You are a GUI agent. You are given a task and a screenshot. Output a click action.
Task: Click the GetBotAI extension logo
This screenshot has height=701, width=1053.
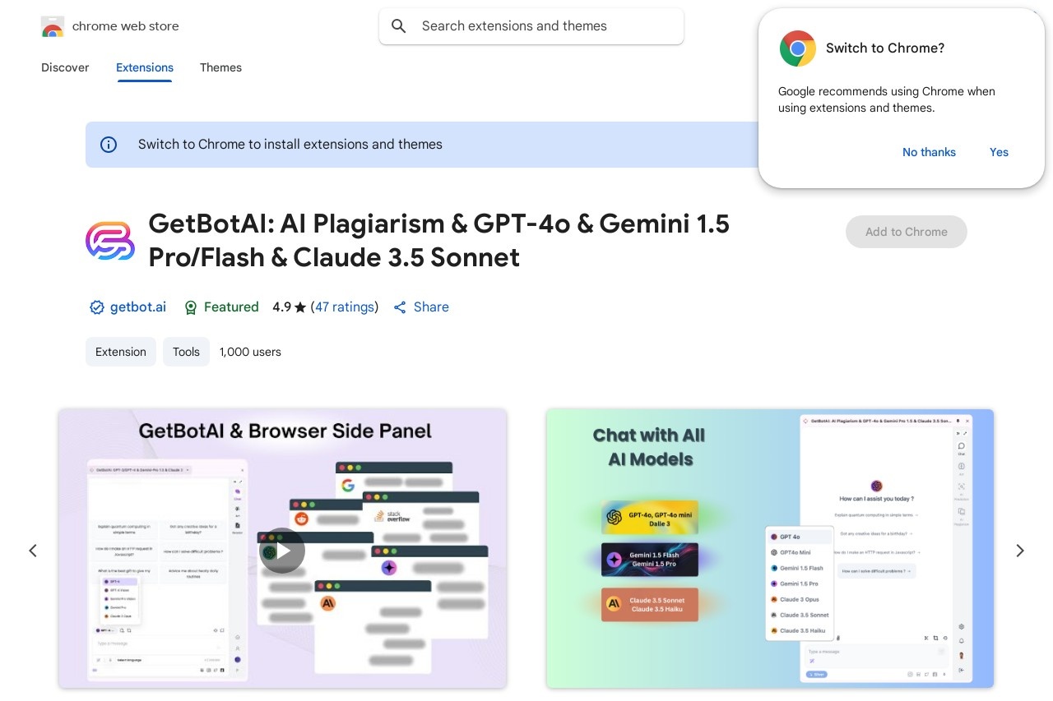tap(110, 241)
